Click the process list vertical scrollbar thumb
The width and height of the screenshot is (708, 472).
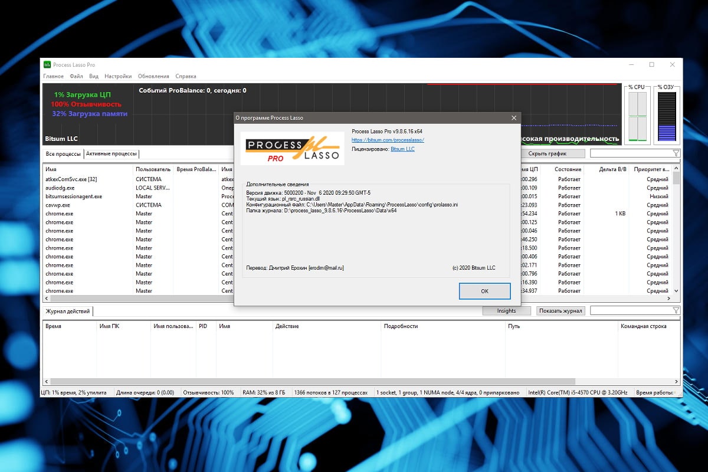click(676, 179)
